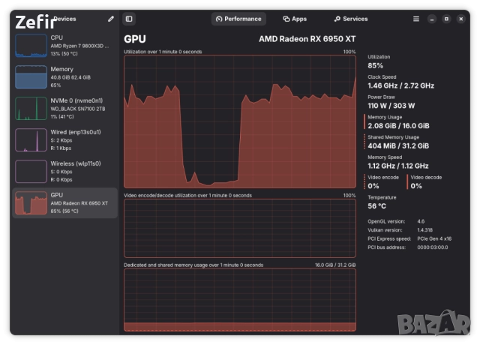The width and height of the screenshot is (480, 345).
Task: Click the dedicated and shared memory graph
Action: (240, 300)
